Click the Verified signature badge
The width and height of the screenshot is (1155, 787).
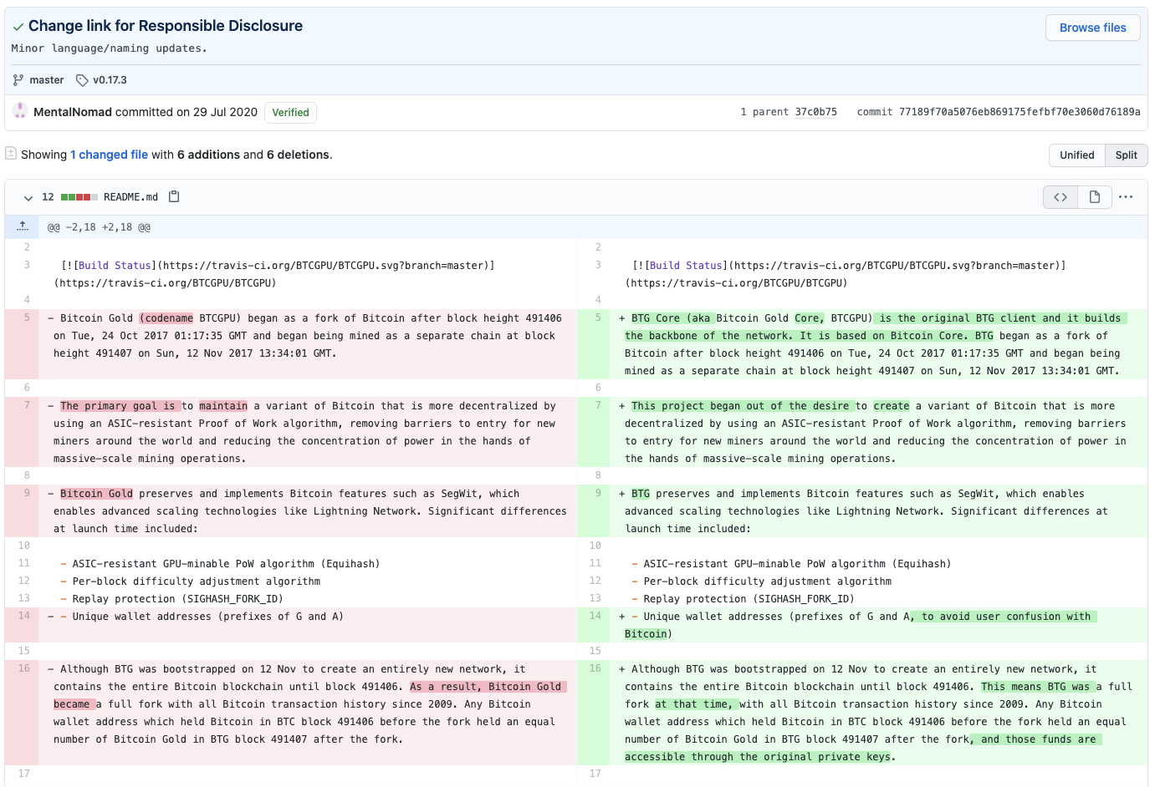tap(290, 113)
